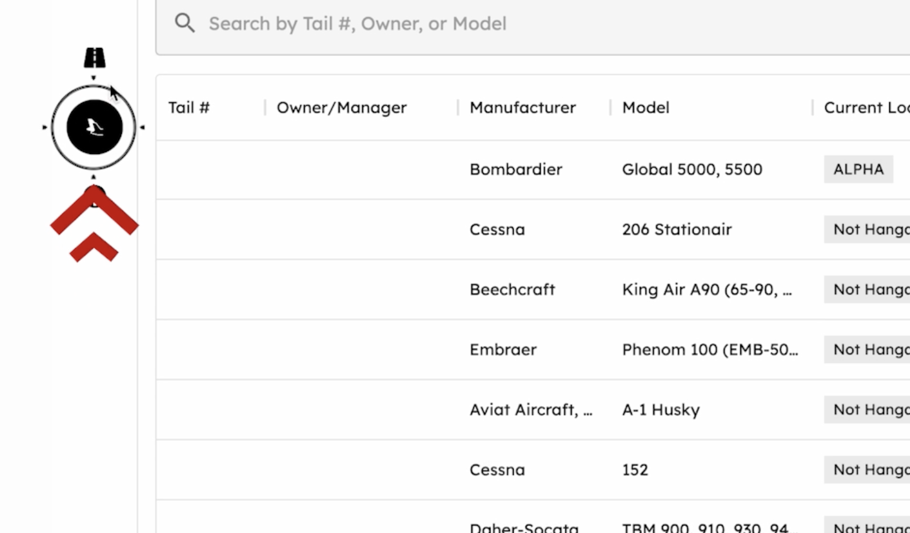Click the small arrow below the runway icon

point(93,77)
